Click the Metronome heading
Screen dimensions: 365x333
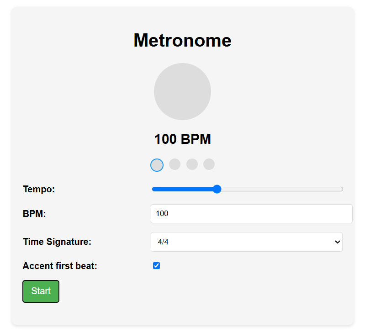[x=182, y=40]
